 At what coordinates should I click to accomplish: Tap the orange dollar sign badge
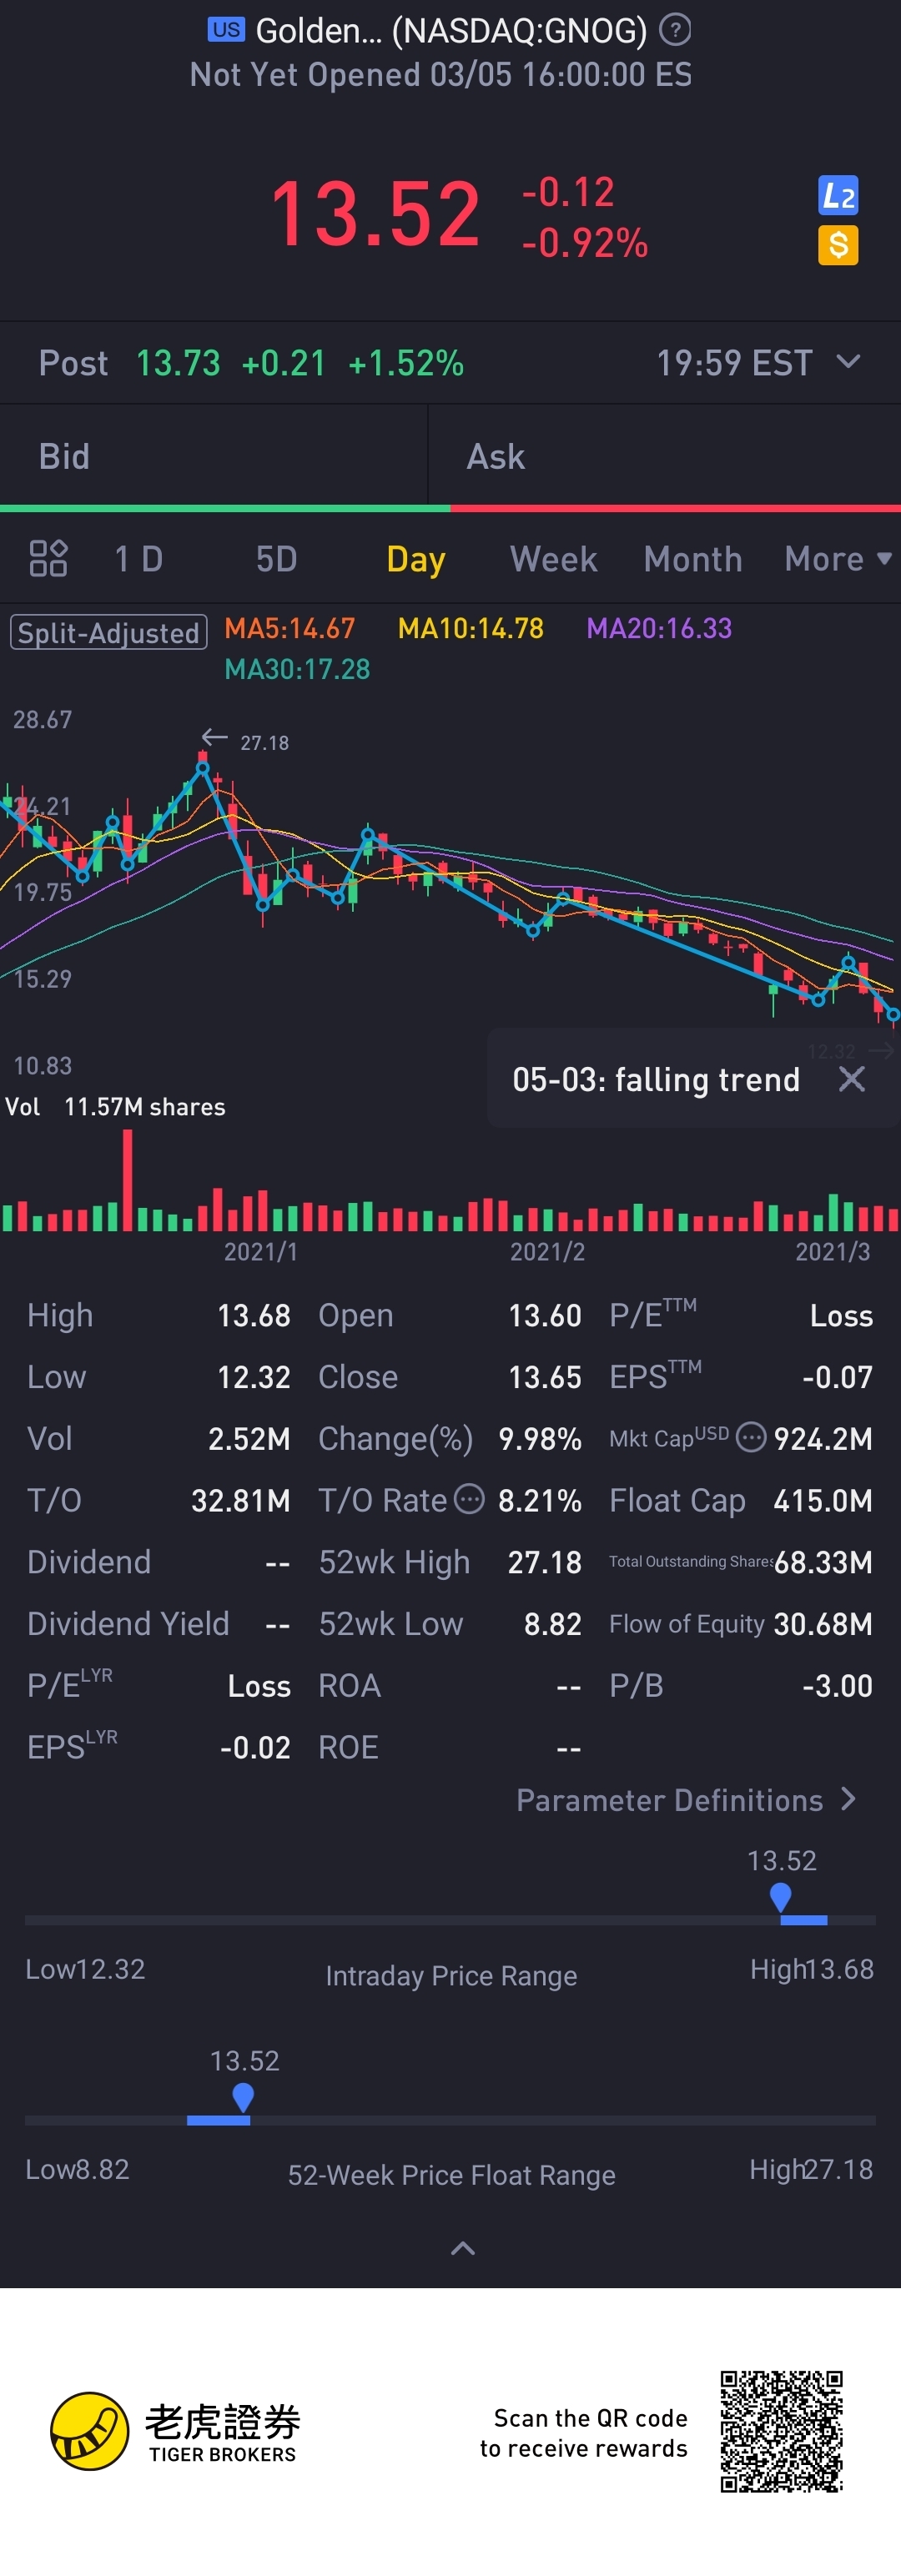coord(838,245)
